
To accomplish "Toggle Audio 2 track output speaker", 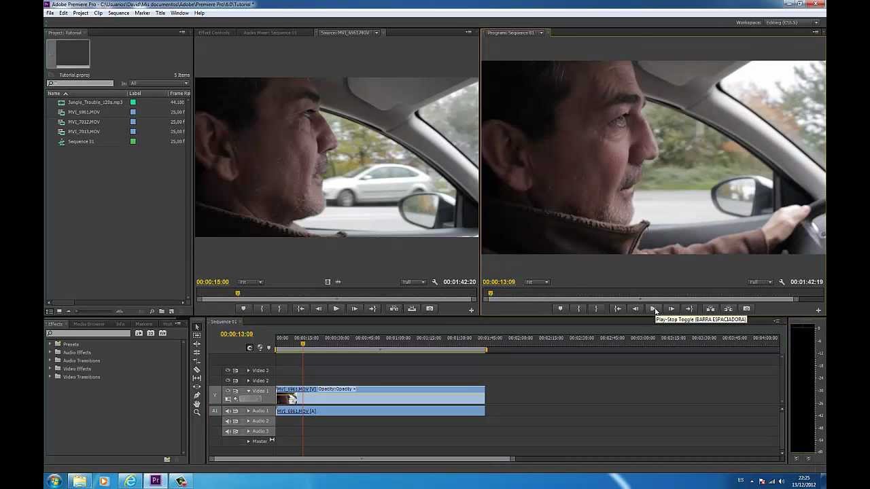I will click(228, 421).
